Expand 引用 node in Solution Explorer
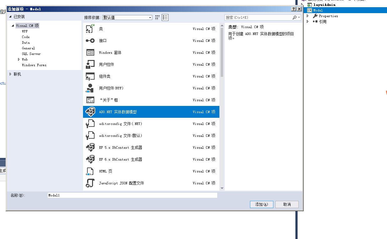Screen dimensions: 387x239 pos(308,22)
